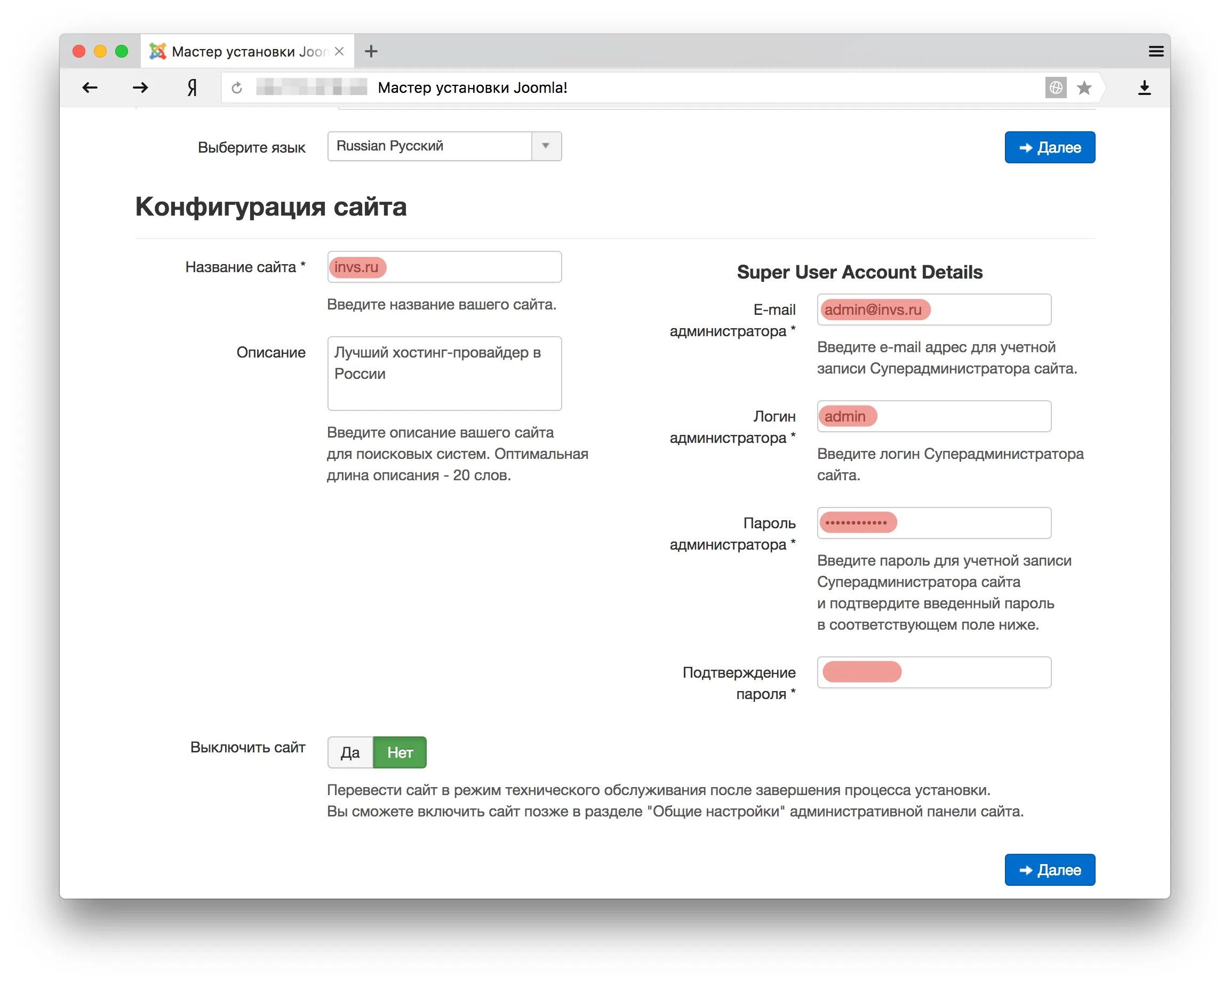Image resolution: width=1230 pixels, height=984 pixels.
Task: Click the Joomla favicon on the tab
Action: coord(157,51)
